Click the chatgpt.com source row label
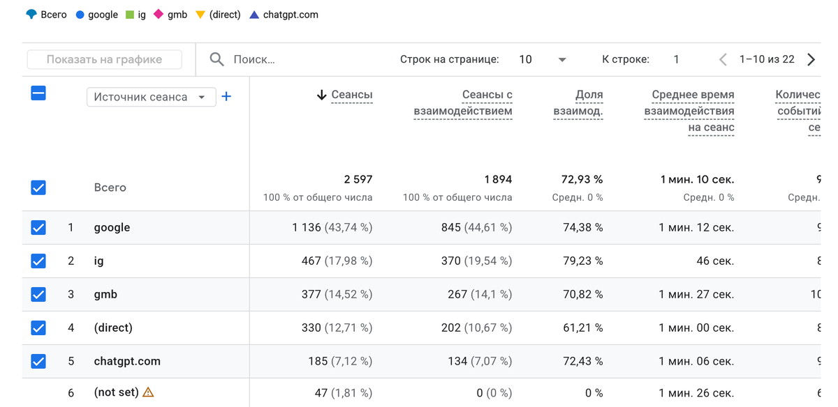 pos(127,361)
